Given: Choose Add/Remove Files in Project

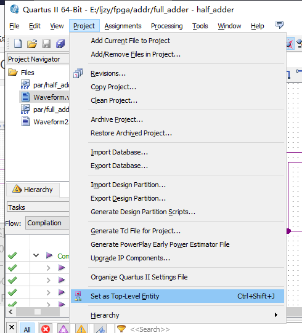Looking at the screenshot, I should (178, 54).
